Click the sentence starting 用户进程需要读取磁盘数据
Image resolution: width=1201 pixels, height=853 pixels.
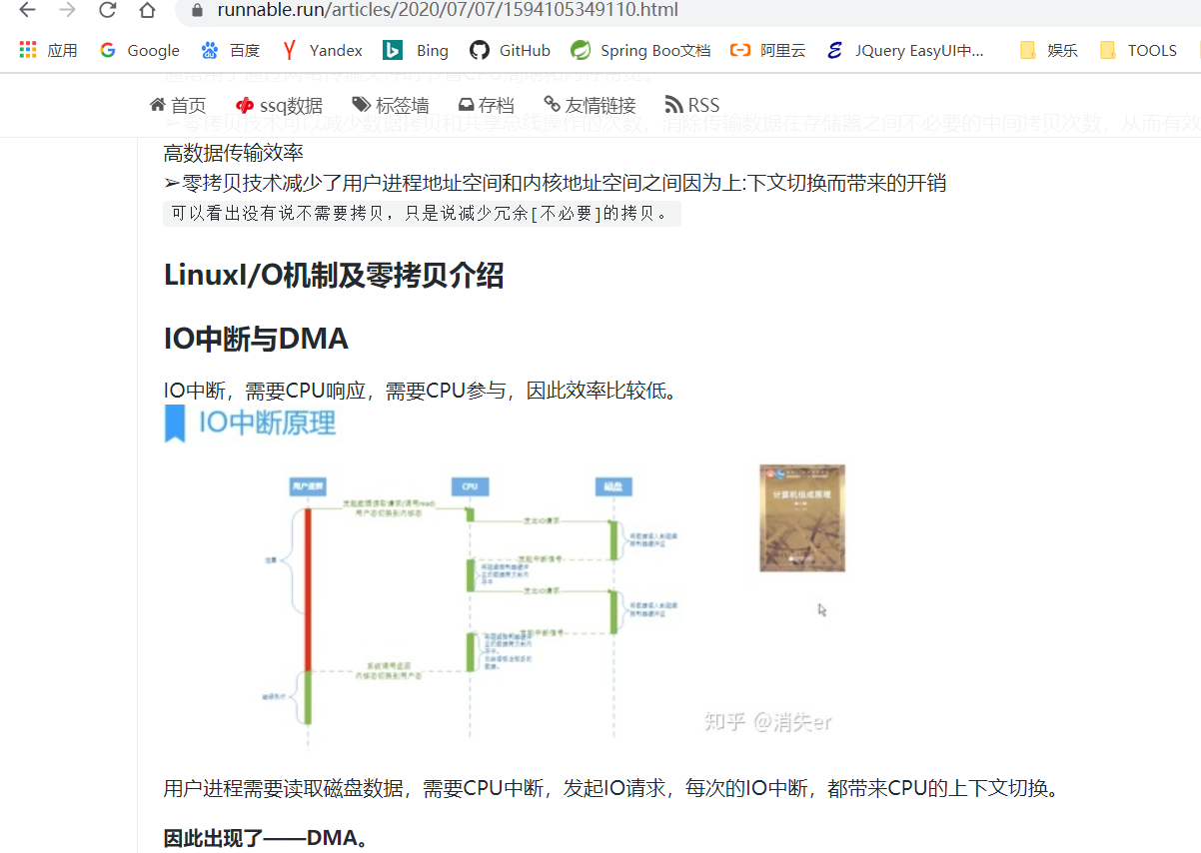(x=610, y=788)
